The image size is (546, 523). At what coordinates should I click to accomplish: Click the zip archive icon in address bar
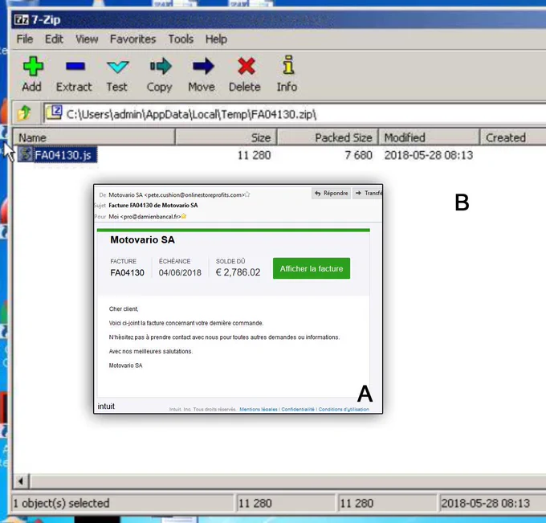pyautogui.click(x=55, y=112)
